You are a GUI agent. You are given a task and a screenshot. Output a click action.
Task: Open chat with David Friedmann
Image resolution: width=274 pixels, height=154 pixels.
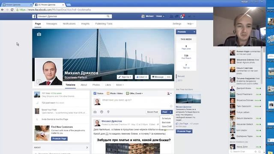pyautogui.click(x=245, y=94)
